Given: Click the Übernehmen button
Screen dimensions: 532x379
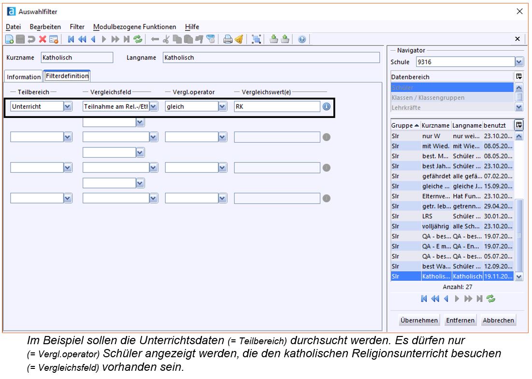Looking at the screenshot, I should (419, 321).
